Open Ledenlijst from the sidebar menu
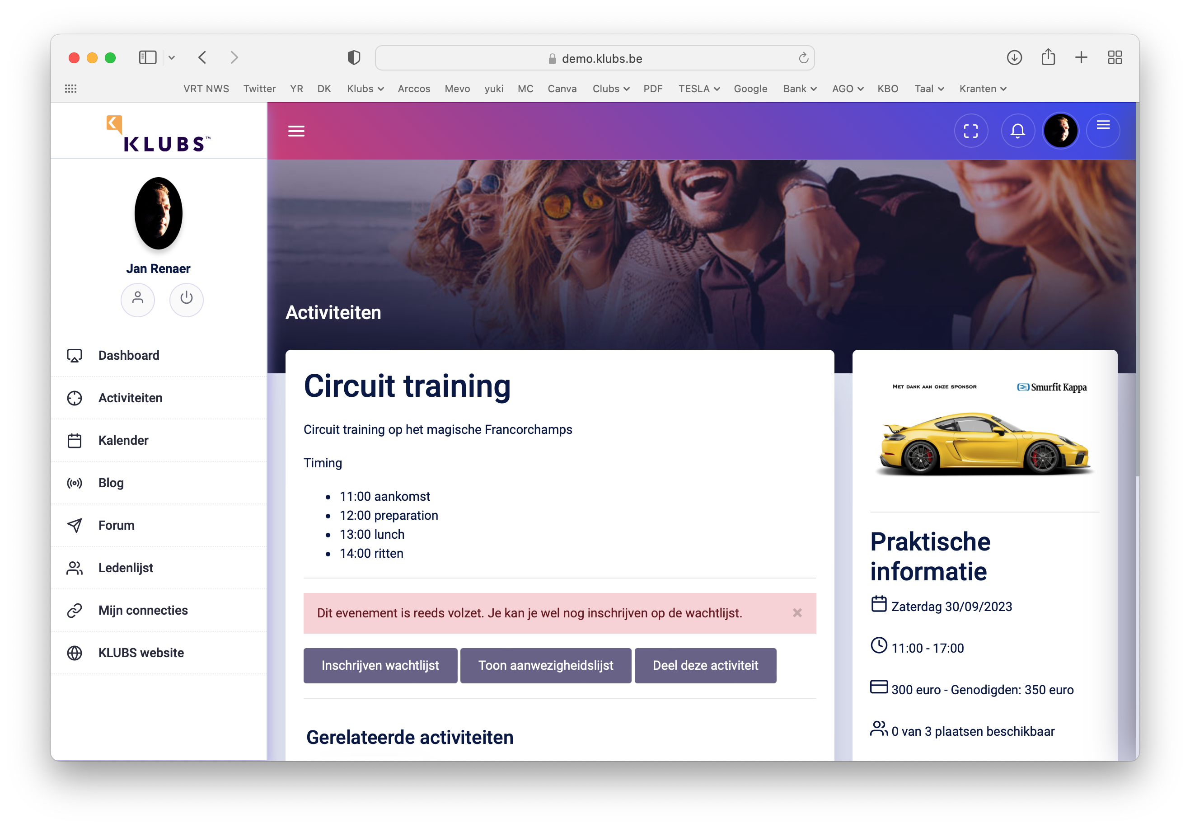Viewport: 1190px width, 828px height. point(126,568)
